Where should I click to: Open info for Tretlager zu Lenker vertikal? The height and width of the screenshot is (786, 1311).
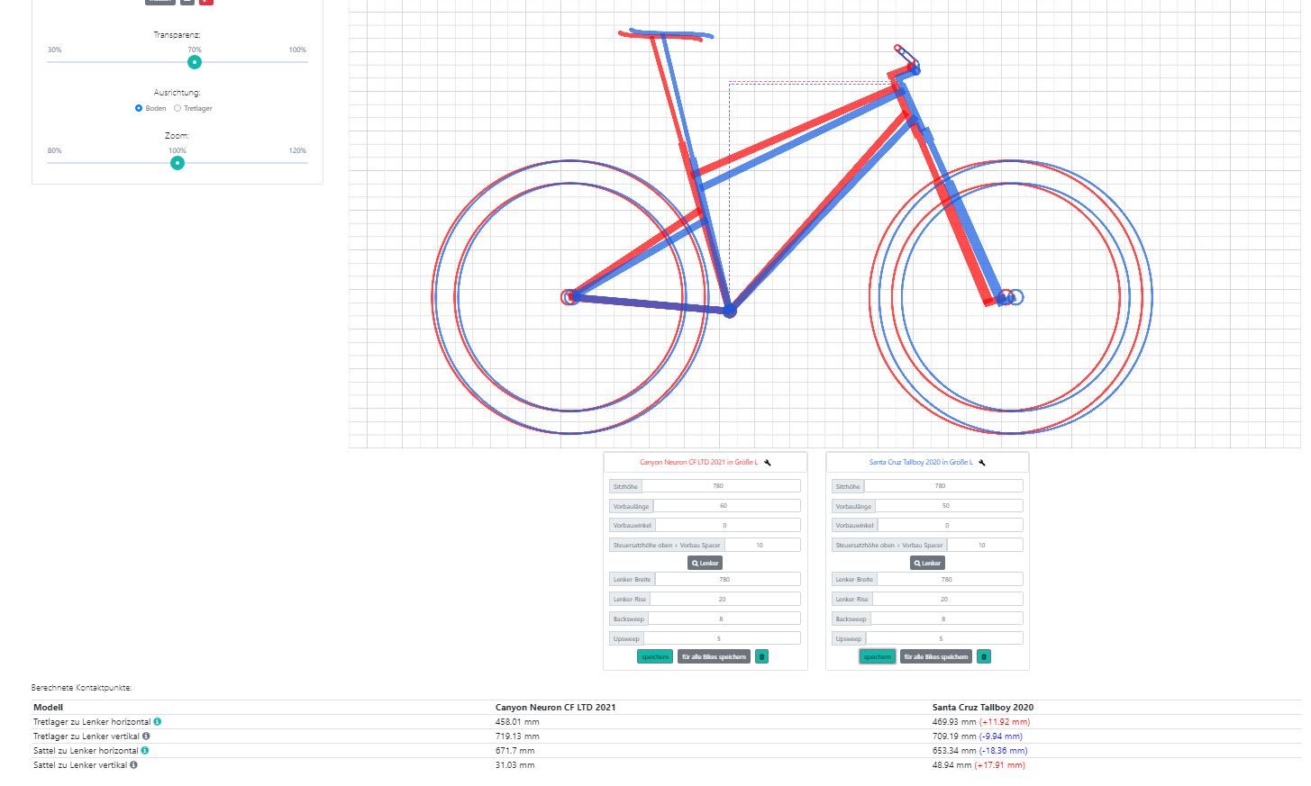tap(146, 736)
